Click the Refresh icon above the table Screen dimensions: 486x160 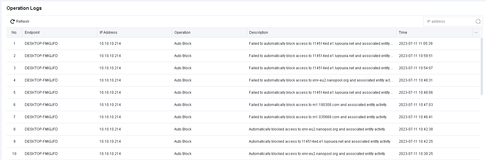click(13, 21)
